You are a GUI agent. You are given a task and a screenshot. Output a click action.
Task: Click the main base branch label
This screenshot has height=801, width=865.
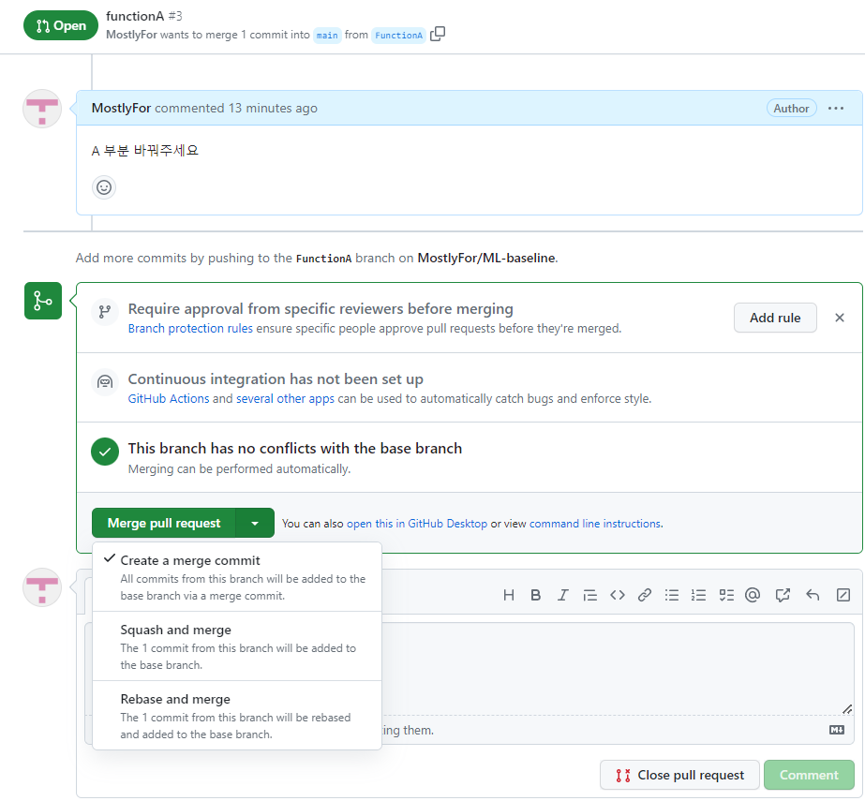pyautogui.click(x=327, y=36)
